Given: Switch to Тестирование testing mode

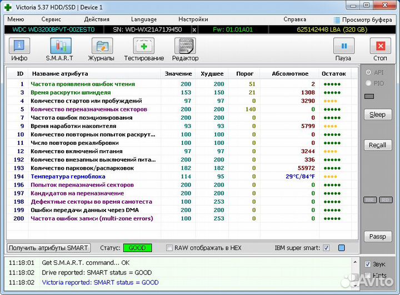Looking at the screenshot, I should [x=144, y=50].
